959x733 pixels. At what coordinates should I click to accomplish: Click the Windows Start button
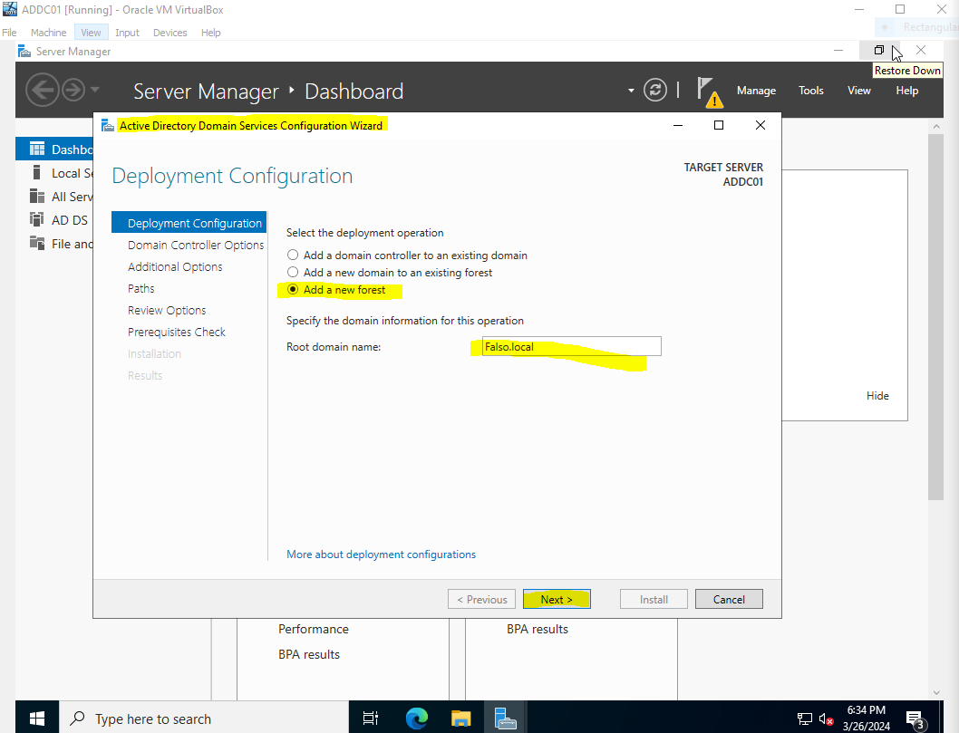[x=36, y=718]
